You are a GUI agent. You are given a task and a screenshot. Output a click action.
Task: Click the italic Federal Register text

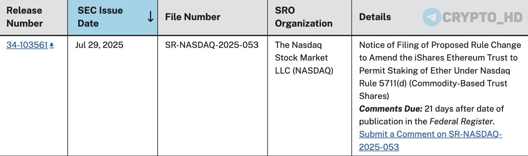461,122
